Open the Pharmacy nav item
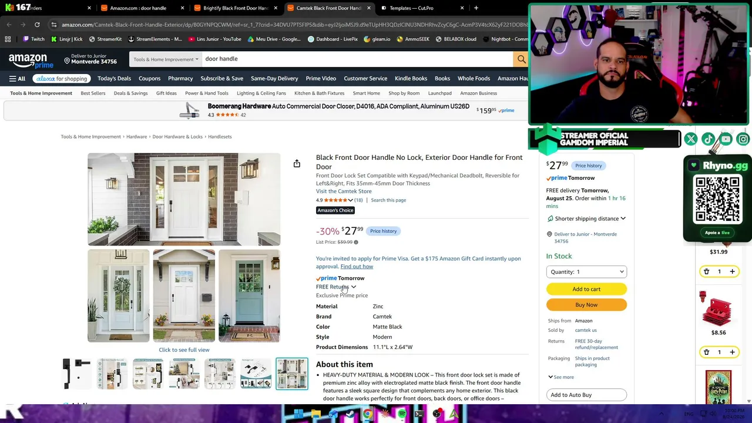 coord(180,79)
